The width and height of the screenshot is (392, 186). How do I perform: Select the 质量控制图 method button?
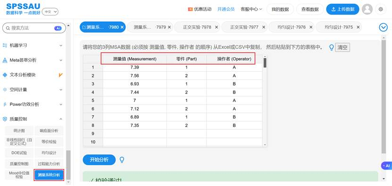pos(19,164)
